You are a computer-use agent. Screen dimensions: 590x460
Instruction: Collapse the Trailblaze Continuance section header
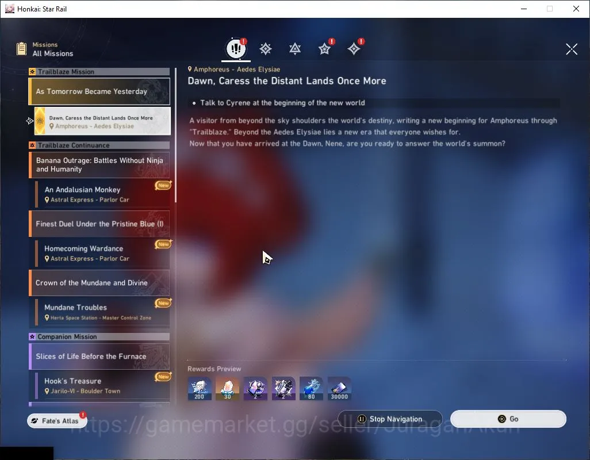coord(99,145)
